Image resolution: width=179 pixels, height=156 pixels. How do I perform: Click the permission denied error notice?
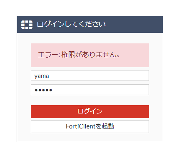90,55
